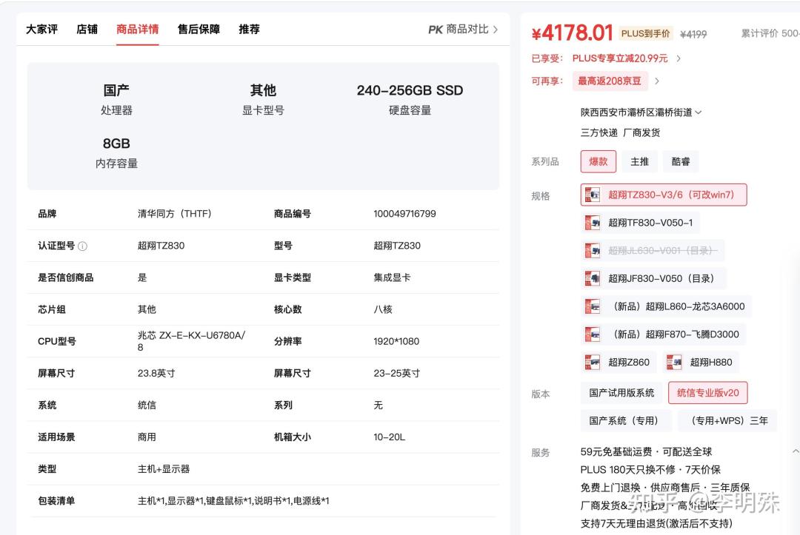This screenshot has height=535, width=800.
Task: Select version （专用+WPS）三年
Action: tap(727, 421)
